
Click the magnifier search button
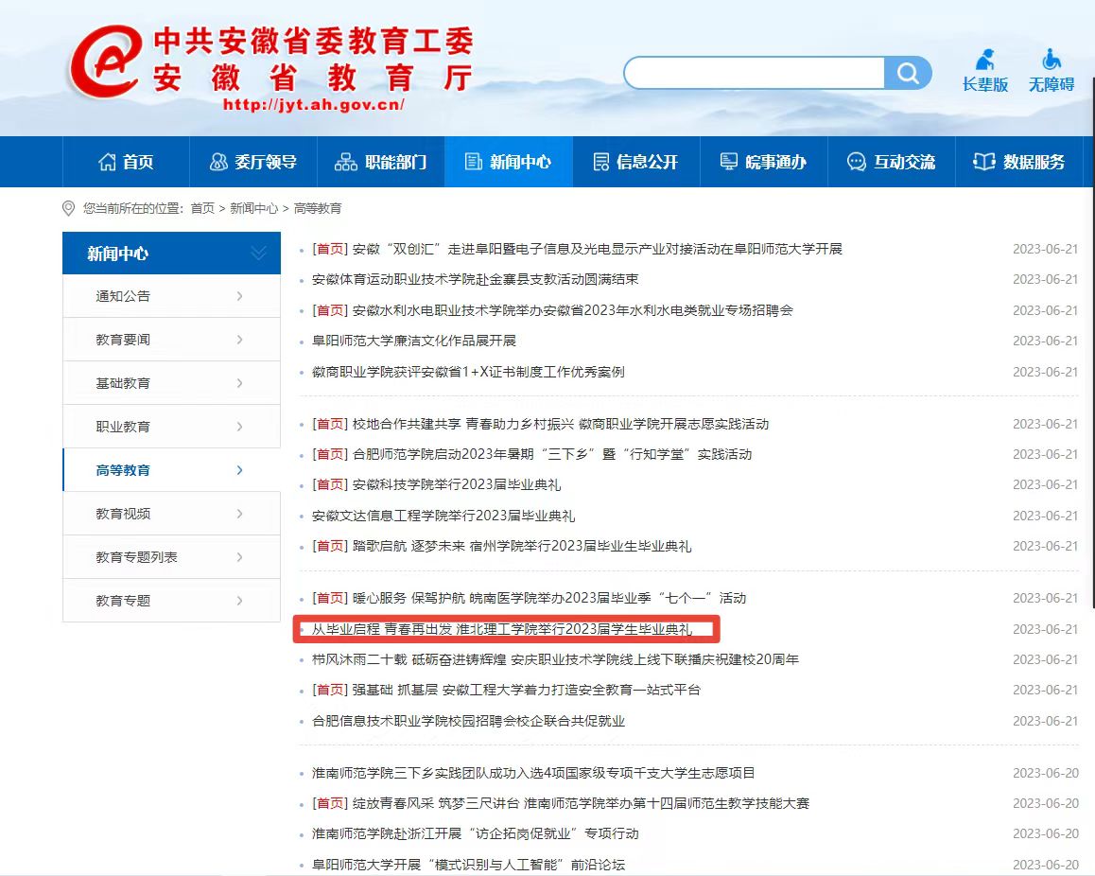(x=908, y=74)
